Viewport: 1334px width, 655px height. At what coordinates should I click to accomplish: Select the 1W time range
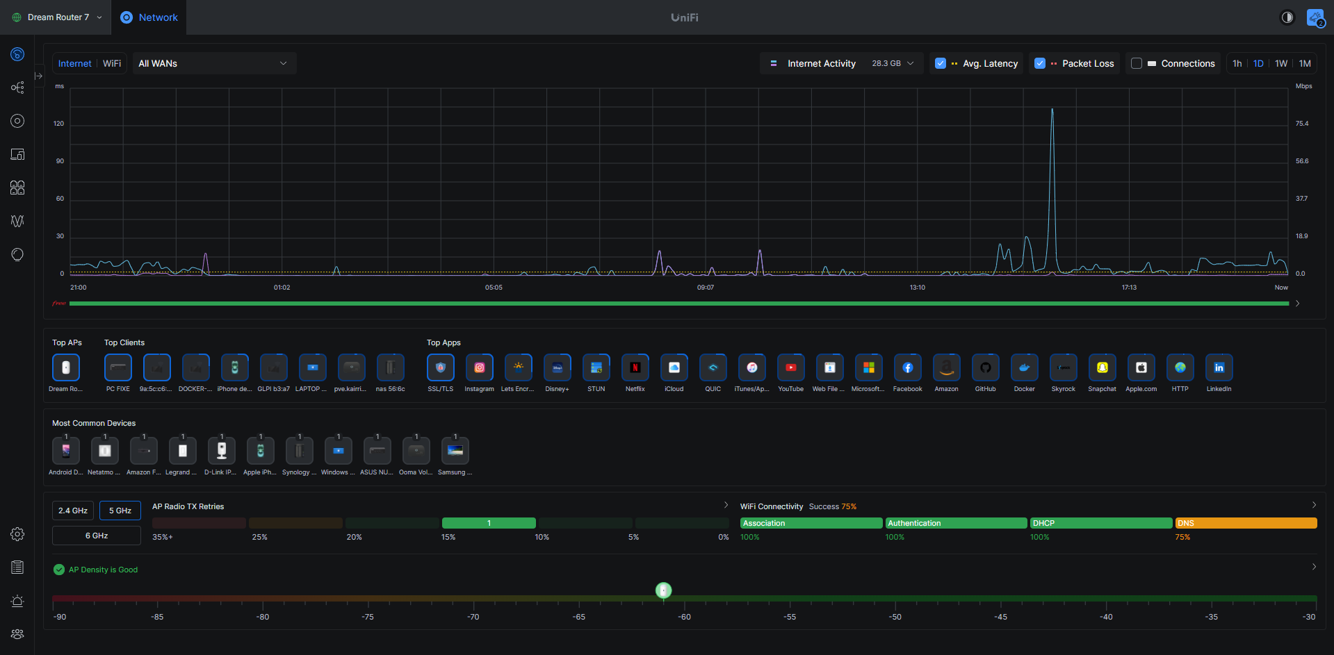coord(1281,63)
